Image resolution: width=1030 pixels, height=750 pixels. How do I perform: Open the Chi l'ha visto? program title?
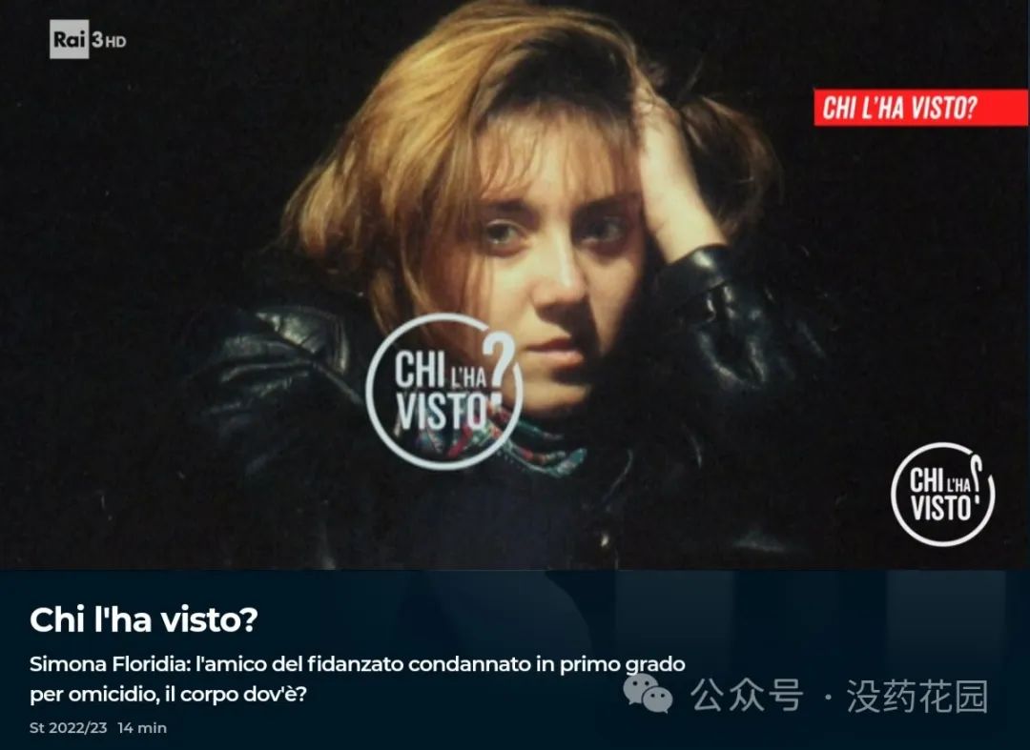pyautogui.click(x=144, y=618)
